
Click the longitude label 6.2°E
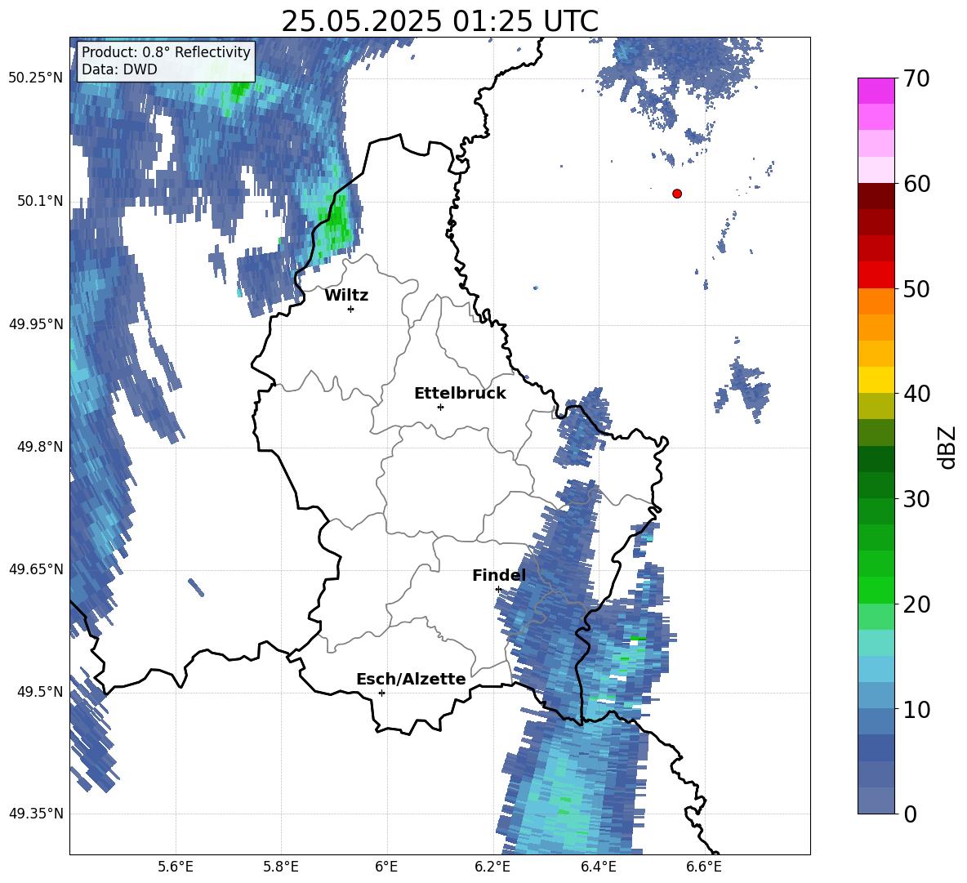(492, 867)
